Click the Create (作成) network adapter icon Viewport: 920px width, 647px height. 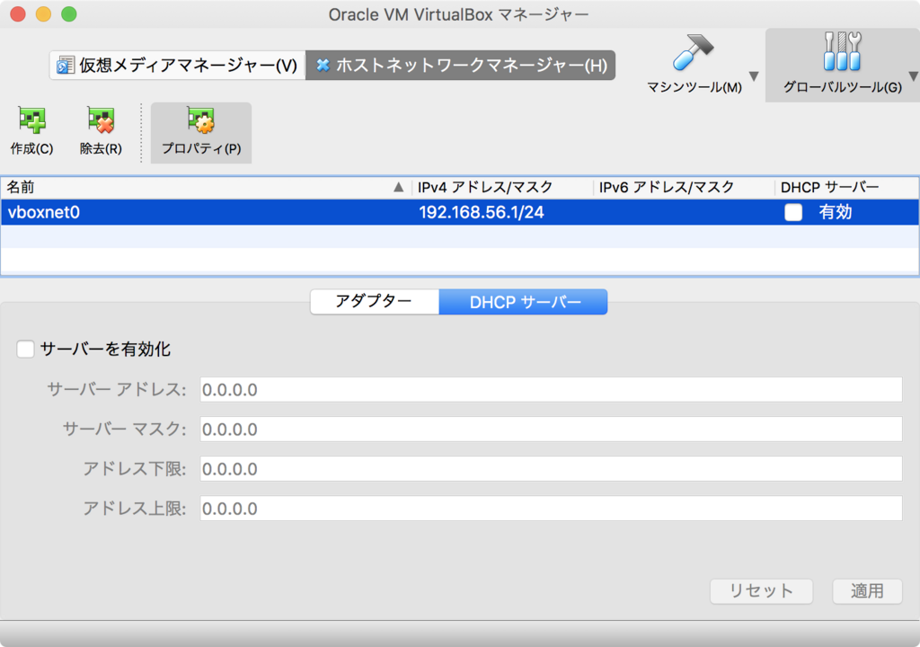[31, 120]
